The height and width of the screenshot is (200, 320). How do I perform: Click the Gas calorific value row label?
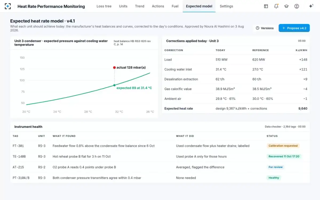pyautogui.click(x=178, y=89)
